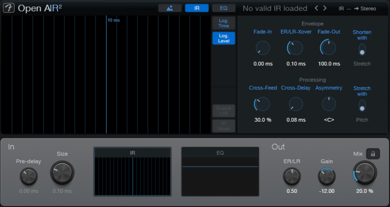
Task: Toggle Log. Time display
Action: click(x=224, y=23)
